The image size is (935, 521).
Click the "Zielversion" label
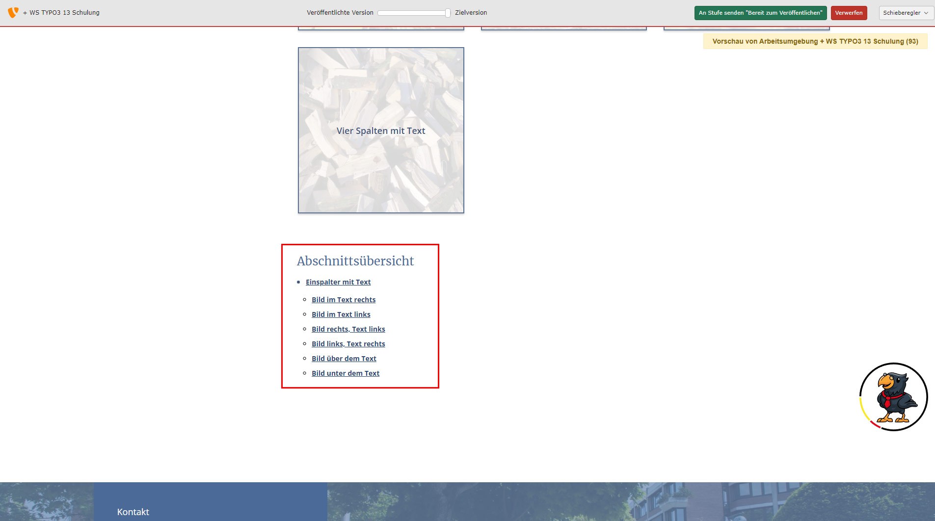coord(471,13)
